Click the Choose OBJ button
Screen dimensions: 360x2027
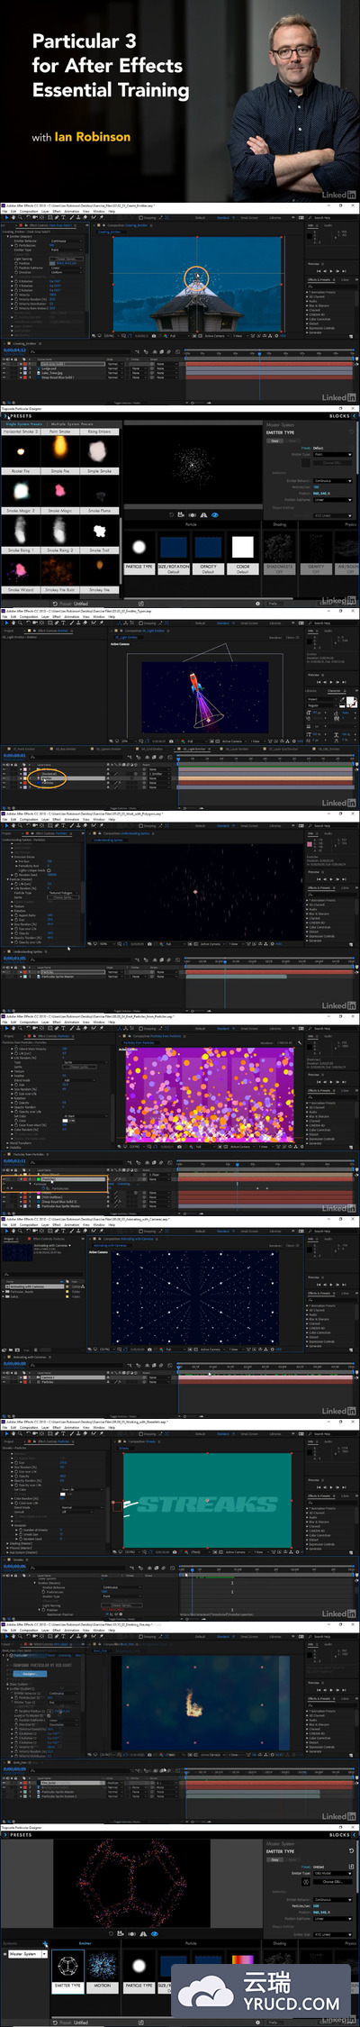tap(332, 1882)
